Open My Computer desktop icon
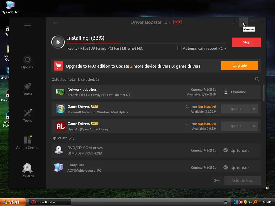Screen dimensions: 275x206 (10, 7)
